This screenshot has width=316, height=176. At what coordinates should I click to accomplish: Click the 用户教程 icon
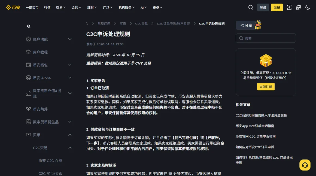point(28,52)
